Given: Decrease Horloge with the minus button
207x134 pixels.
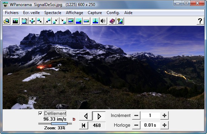Looking at the screenshot, I should tap(136, 125).
